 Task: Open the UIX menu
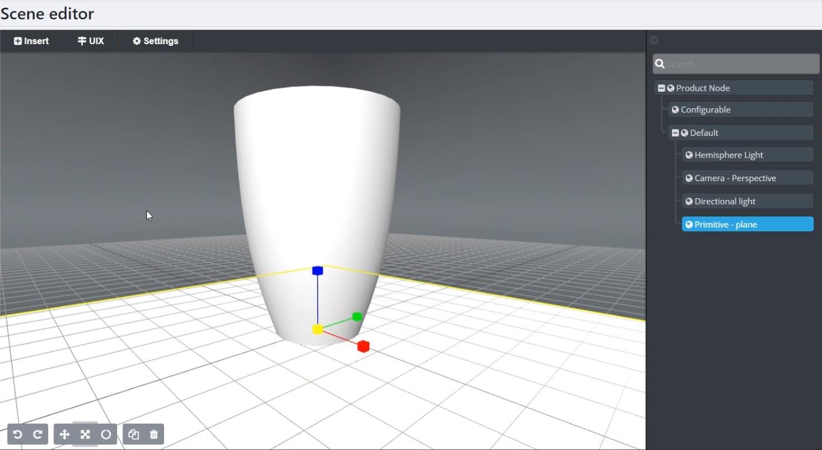point(91,41)
